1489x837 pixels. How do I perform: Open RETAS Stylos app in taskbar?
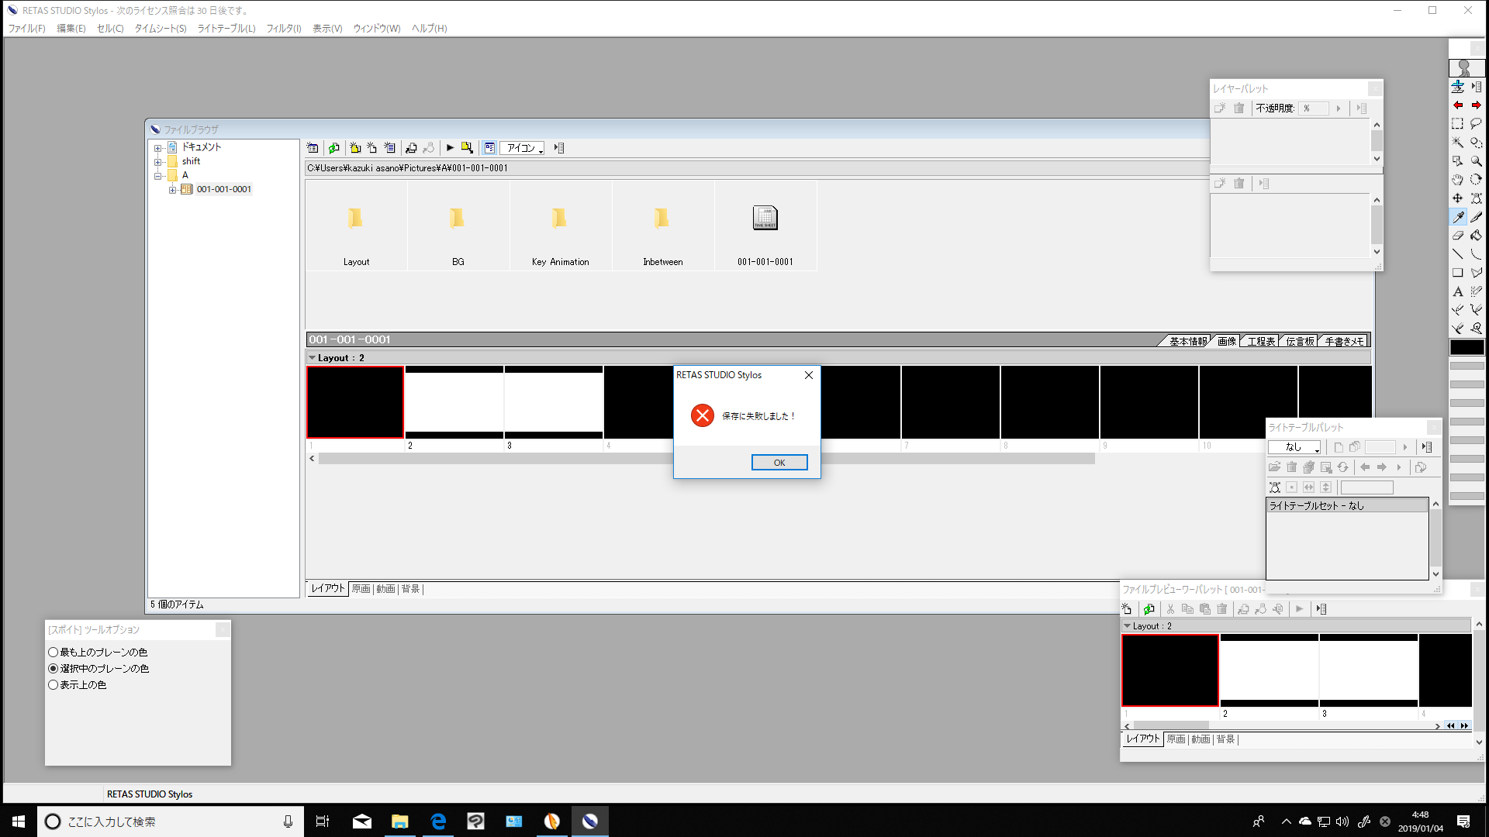tap(589, 821)
